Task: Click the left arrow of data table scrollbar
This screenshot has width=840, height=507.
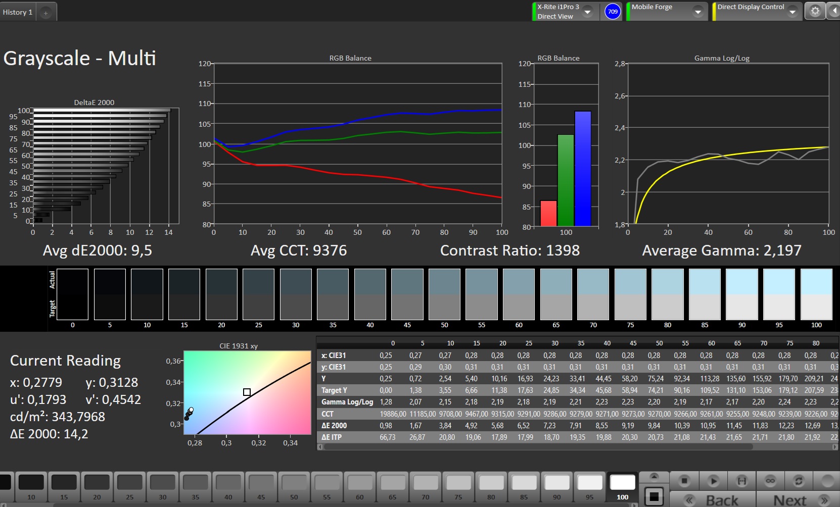Action: click(320, 447)
